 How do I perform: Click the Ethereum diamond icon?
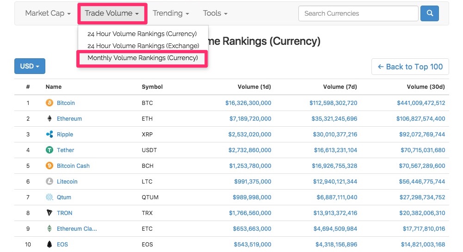pyautogui.click(x=49, y=118)
